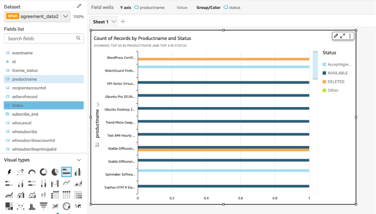Viewport: 376px width, 214px height.
Task: Select the scatter plot visual type
Action: click(20, 206)
